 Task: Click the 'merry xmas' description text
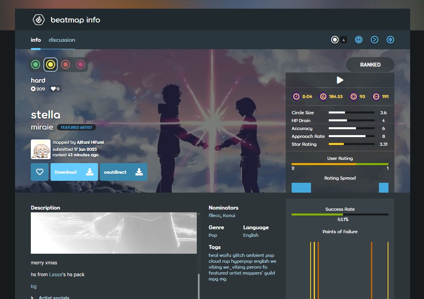[x=44, y=263]
